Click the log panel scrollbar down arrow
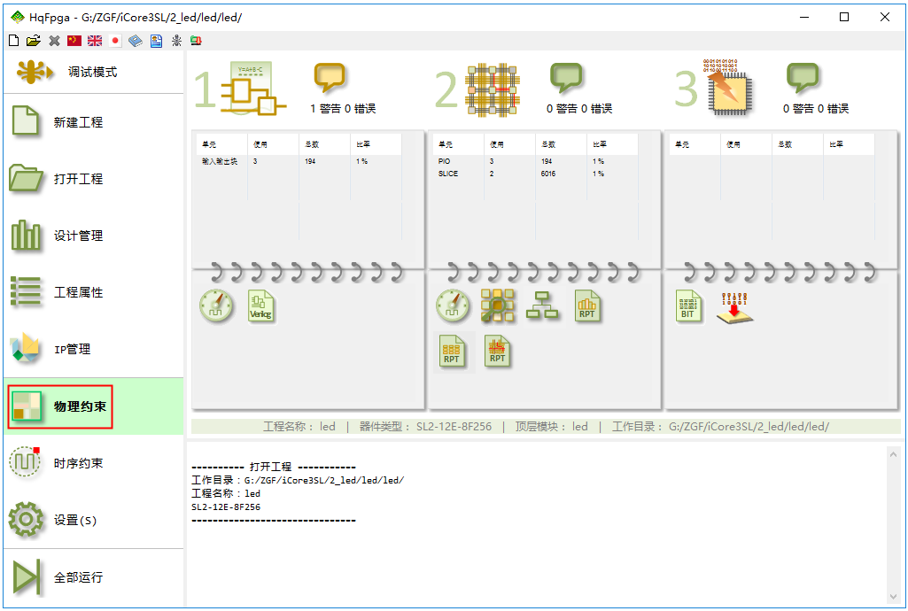 click(x=893, y=596)
